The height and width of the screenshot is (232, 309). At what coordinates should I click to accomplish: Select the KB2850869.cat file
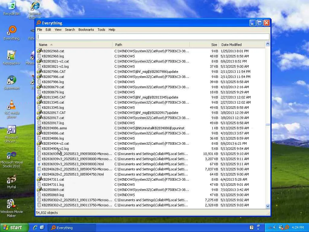pyautogui.click(x=53, y=190)
